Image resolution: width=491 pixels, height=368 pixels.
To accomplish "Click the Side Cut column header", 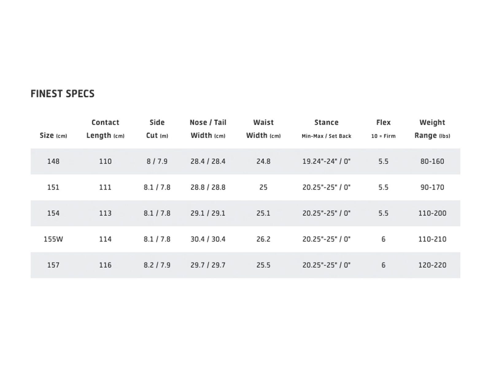I will (x=157, y=129).
